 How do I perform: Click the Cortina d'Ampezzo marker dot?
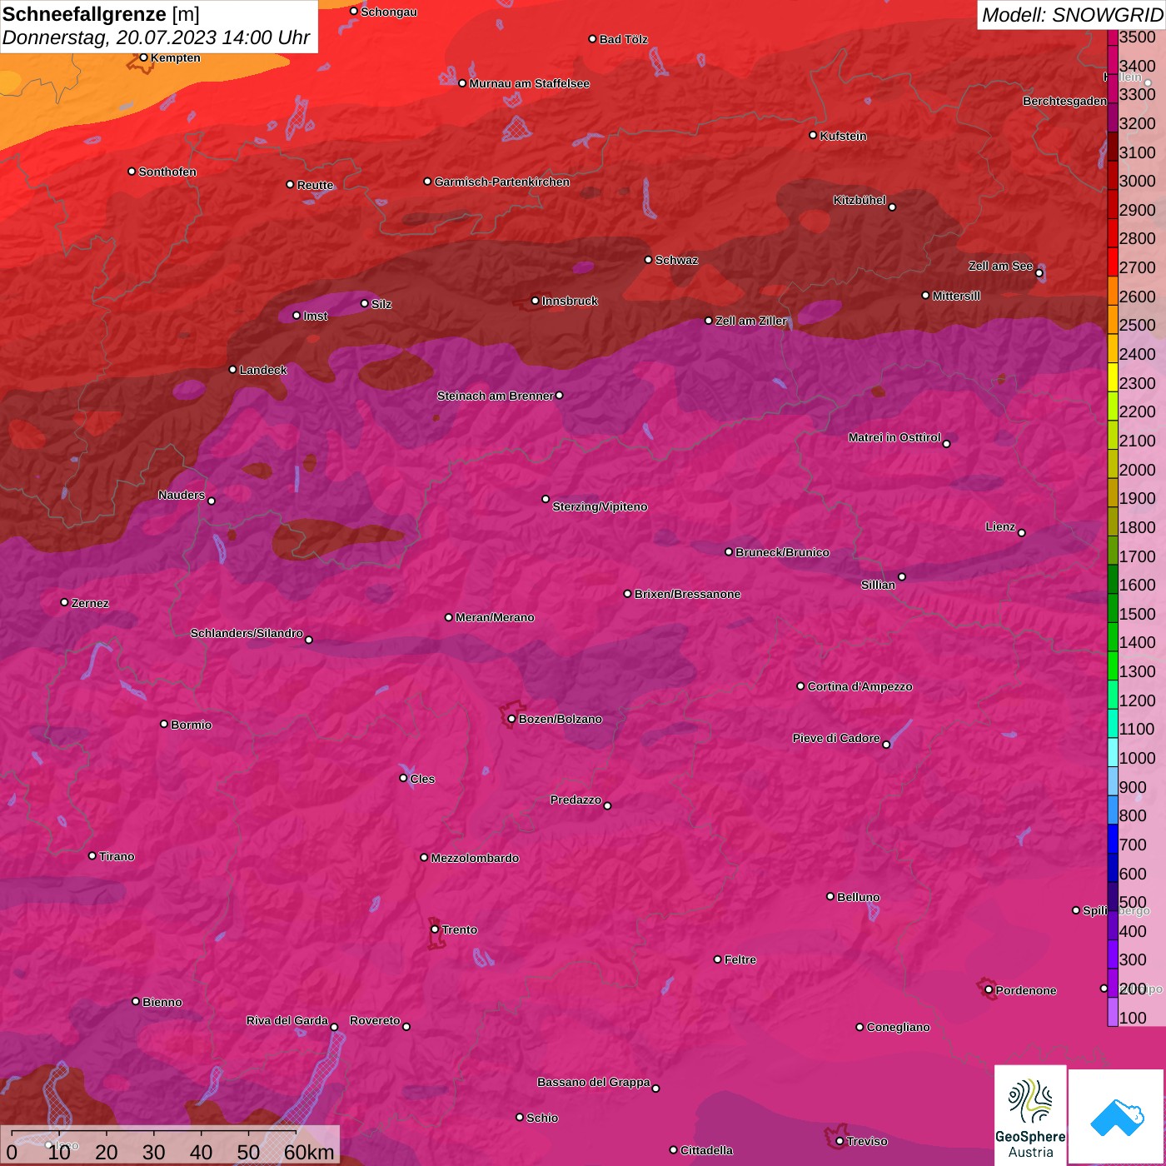click(800, 686)
